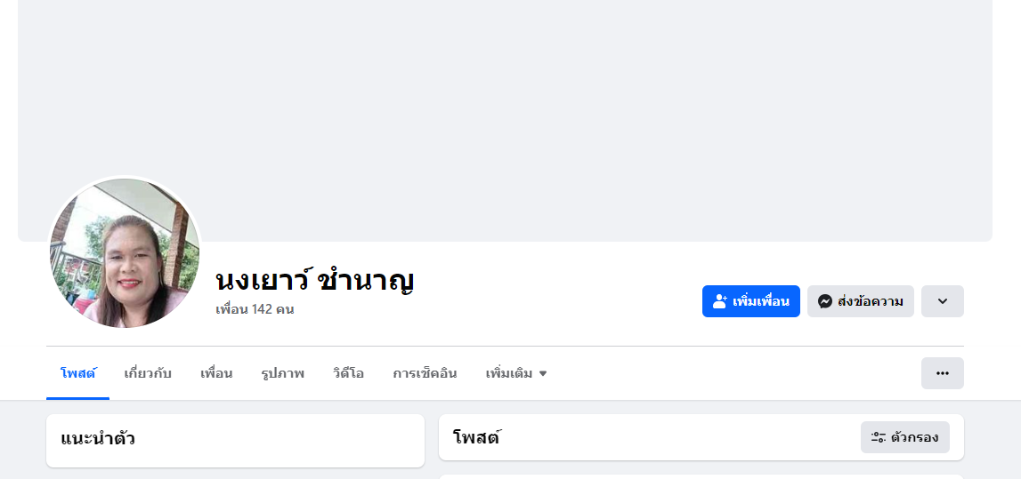Screen dimensions: 1021x479
Task: Click the person-plus icon on Add Friend
Action: tap(720, 301)
